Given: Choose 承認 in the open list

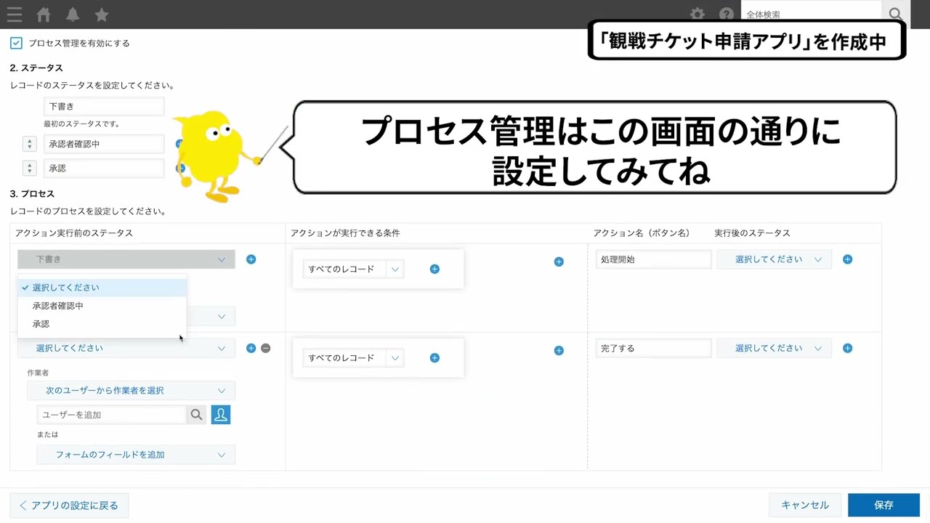Looking at the screenshot, I should [102, 324].
